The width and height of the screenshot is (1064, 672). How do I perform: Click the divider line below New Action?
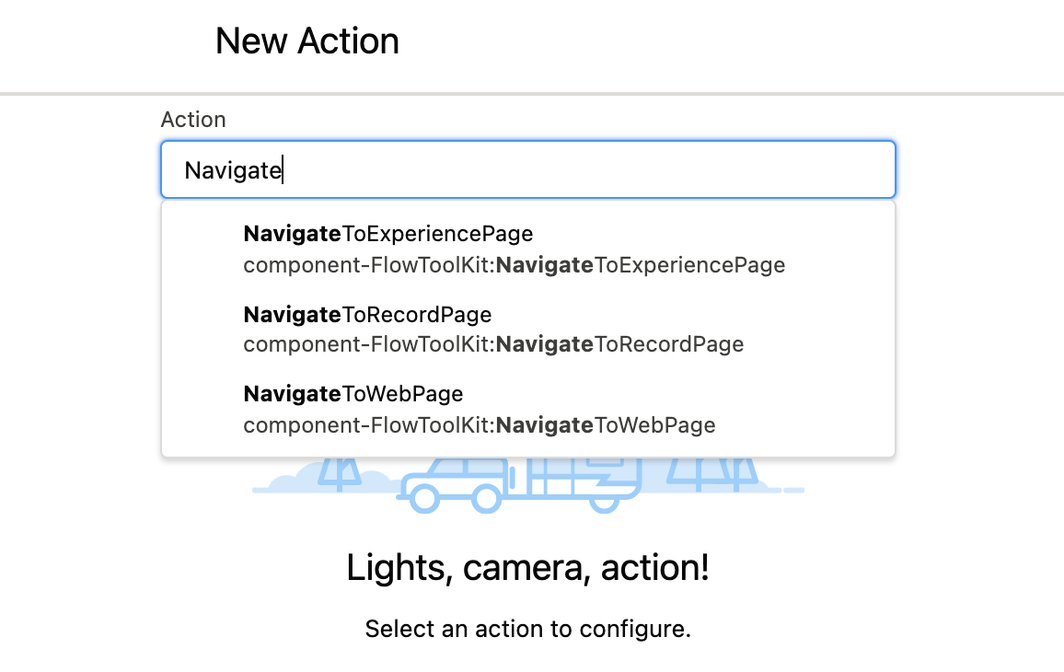(532, 94)
